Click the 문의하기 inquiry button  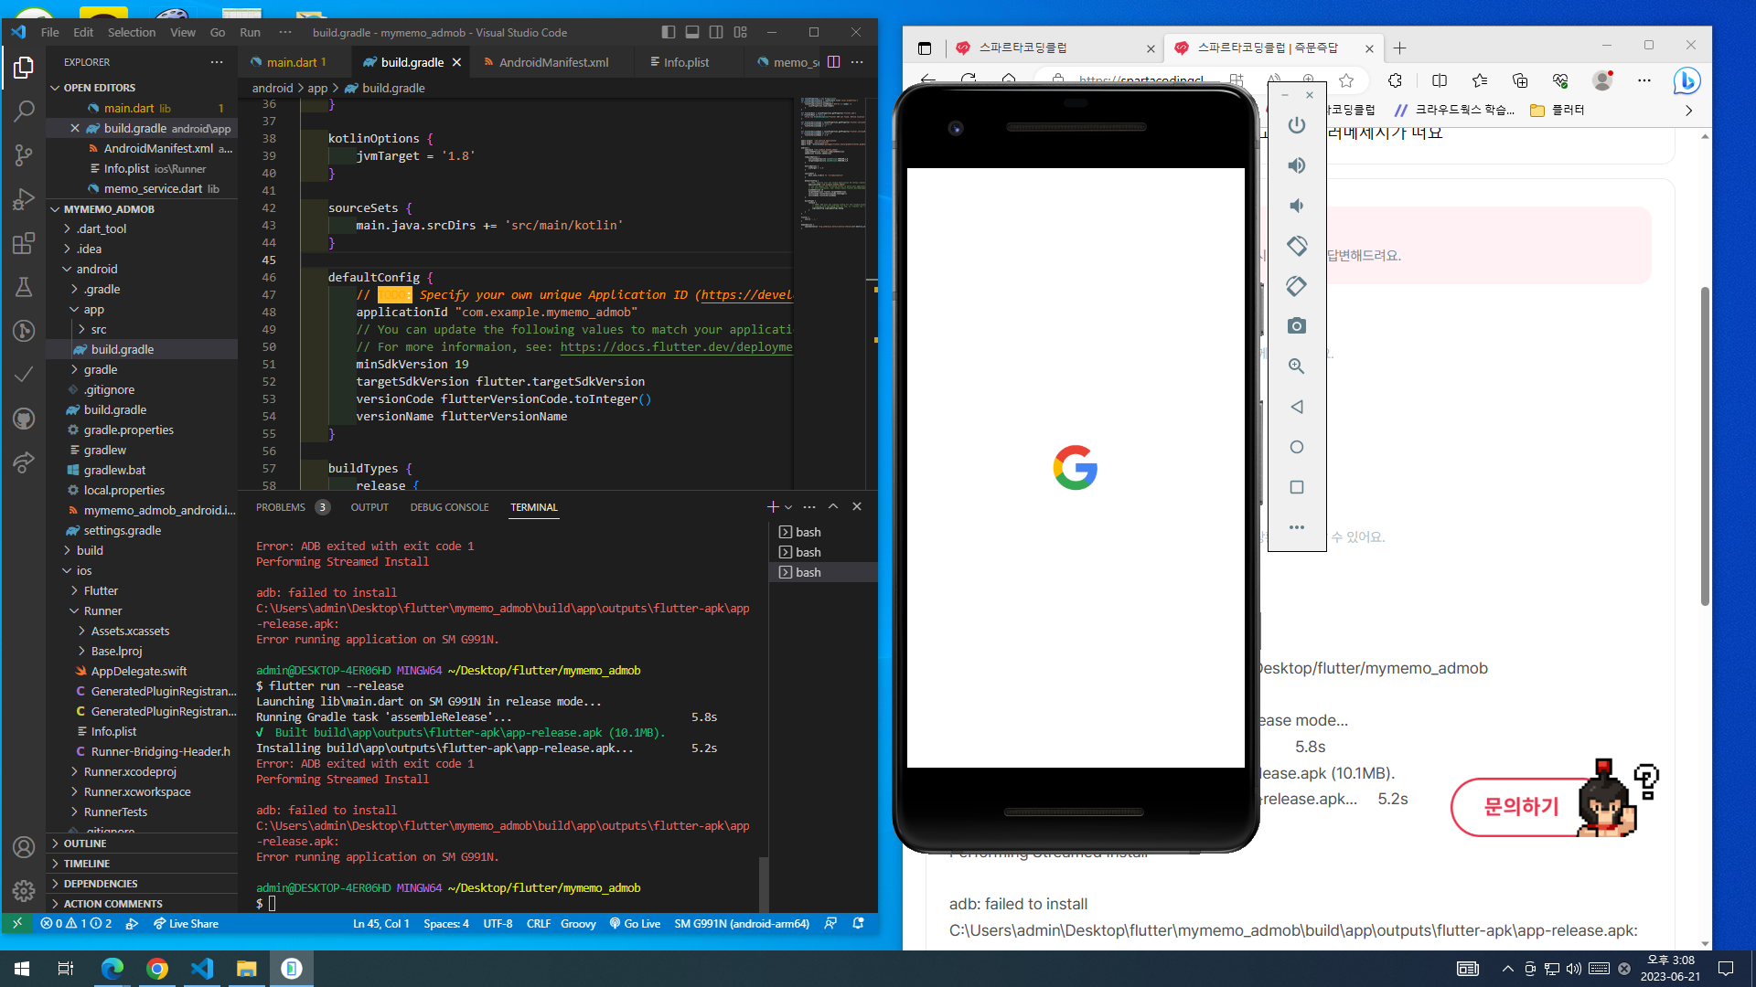pyautogui.click(x=1521, y=806)
